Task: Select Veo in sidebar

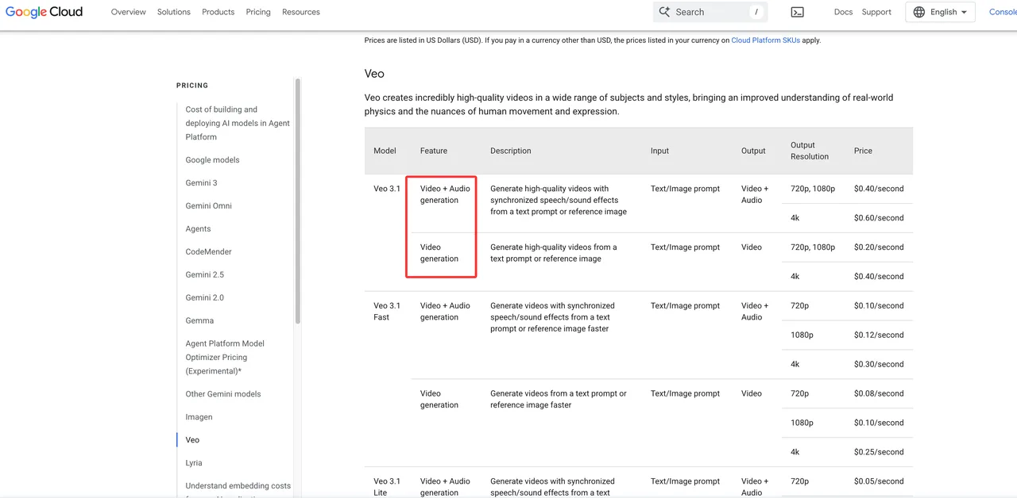Action: coord(192,439)
